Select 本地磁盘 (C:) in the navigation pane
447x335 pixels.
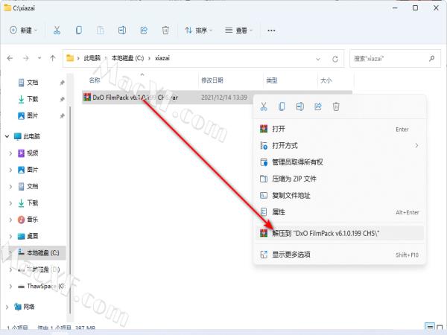(x=42, y=252)
